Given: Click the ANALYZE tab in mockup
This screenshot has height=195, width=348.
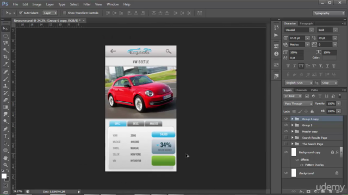Looking at the screenshot, I should tap(153, 123).
